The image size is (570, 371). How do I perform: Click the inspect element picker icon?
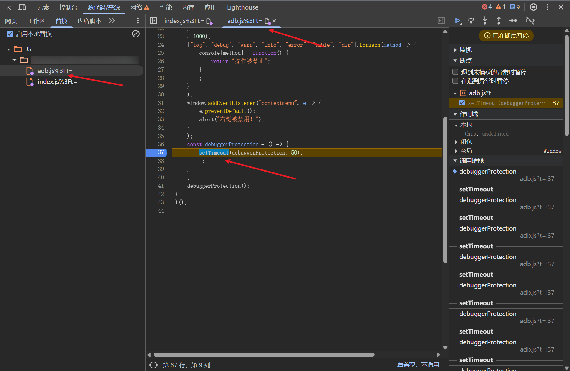click(8, 7)
